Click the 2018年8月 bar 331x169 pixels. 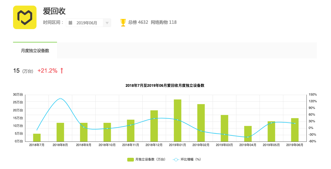click(60, 132)
